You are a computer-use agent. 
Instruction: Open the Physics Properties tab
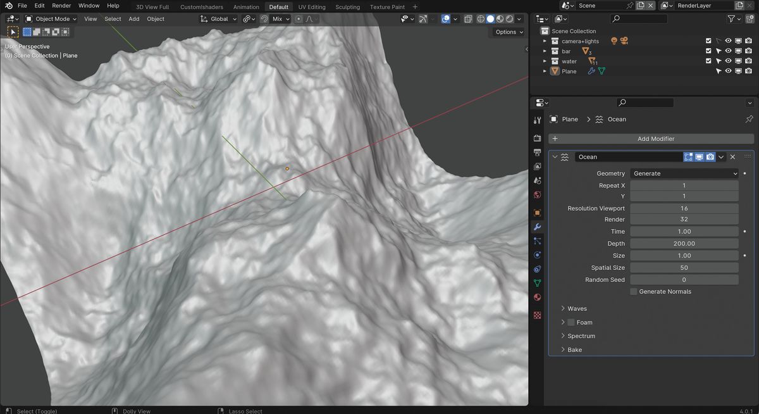[537, 254]
